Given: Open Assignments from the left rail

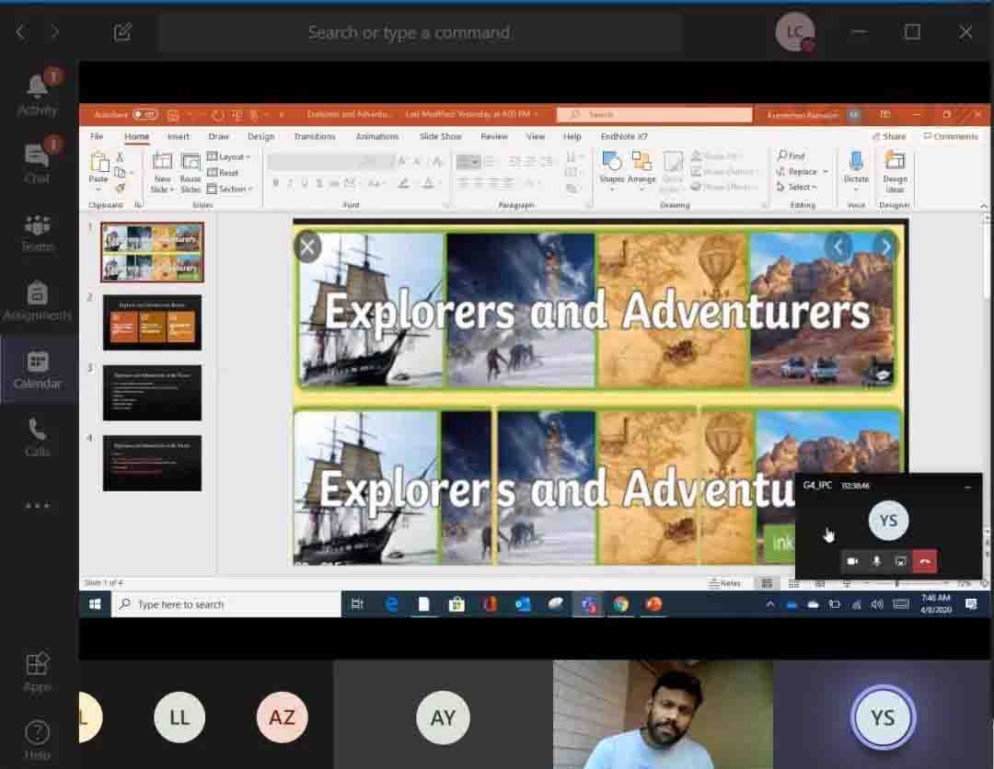Looking at the screenshot, I should [37, 300].
